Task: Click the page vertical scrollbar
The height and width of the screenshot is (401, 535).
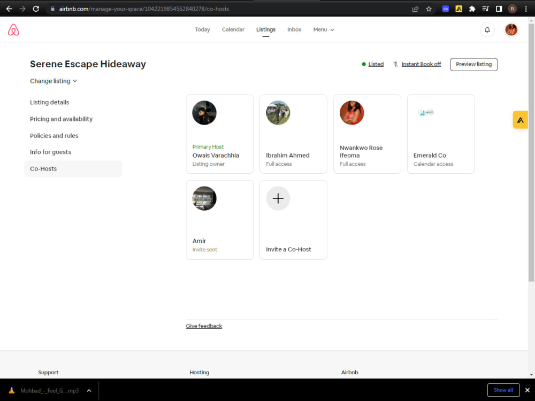Action: click(x=531, y=152)
